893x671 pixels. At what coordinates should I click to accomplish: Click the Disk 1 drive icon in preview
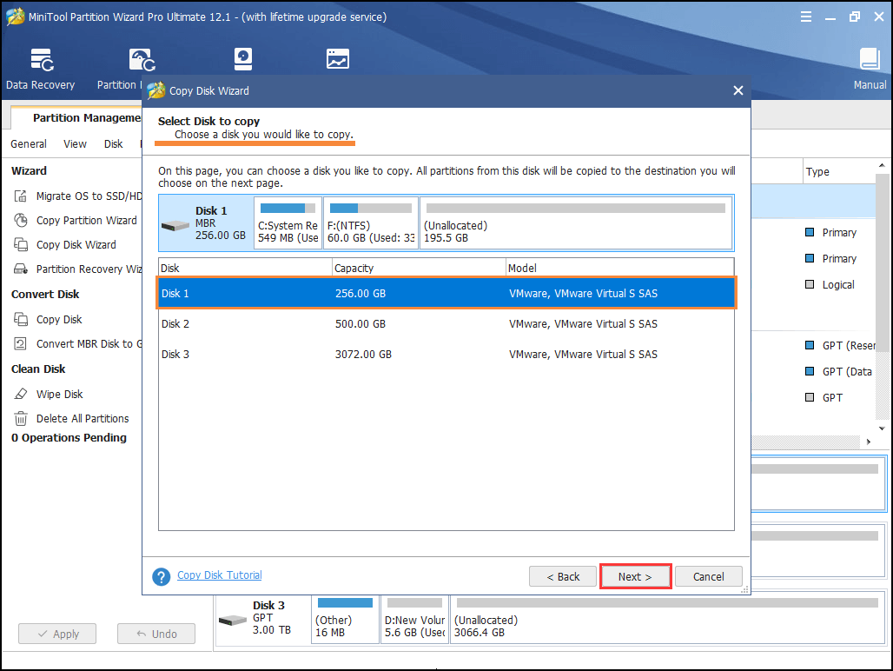[175, 226]
